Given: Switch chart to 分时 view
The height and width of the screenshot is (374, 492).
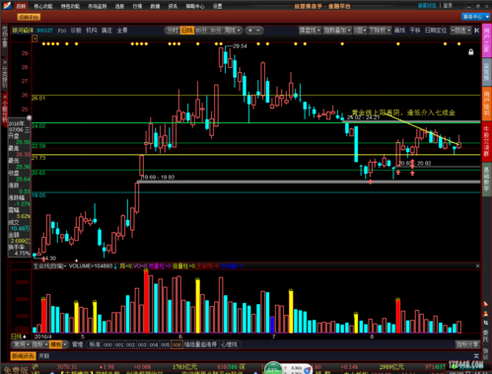Looking at the screenshot, I should [173, 31].
